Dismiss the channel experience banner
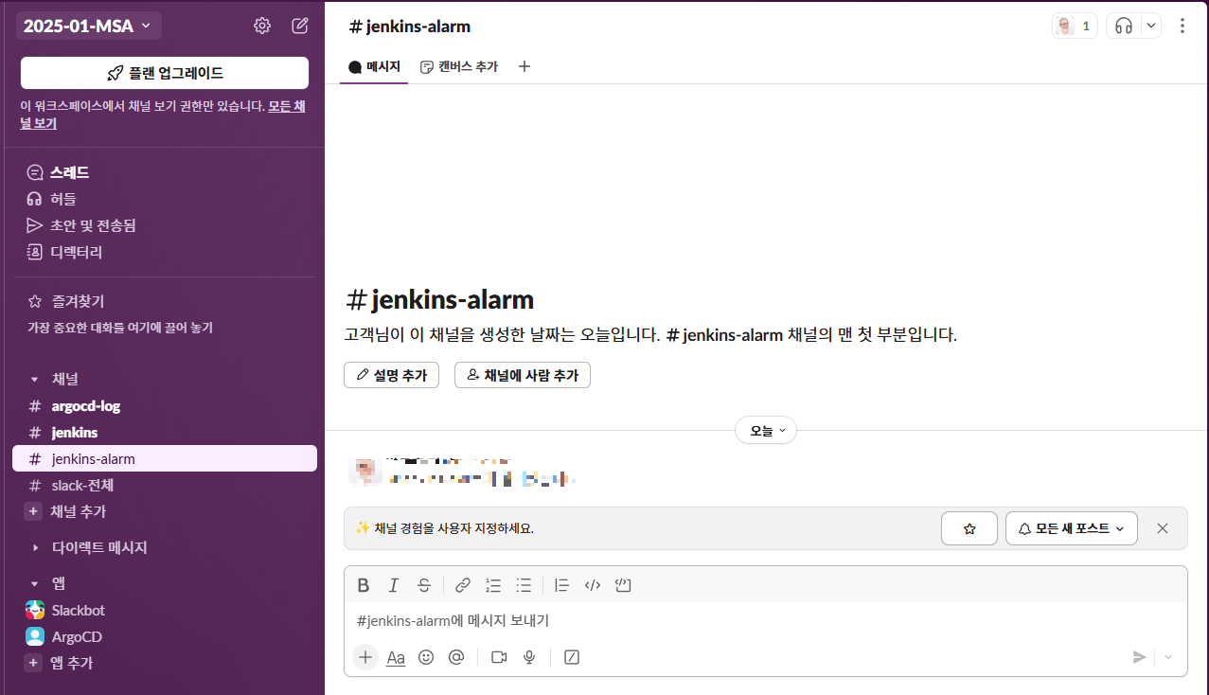 point(1163,528)
